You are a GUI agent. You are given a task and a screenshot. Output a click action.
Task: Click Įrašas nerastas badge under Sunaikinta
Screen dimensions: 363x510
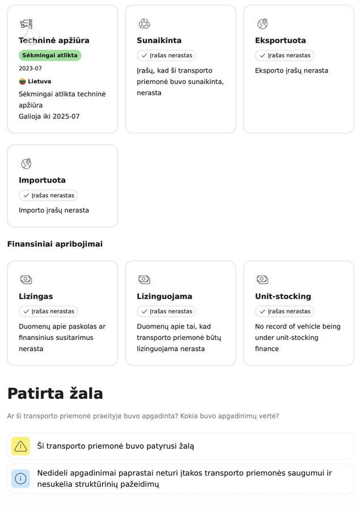click(166, 56)
